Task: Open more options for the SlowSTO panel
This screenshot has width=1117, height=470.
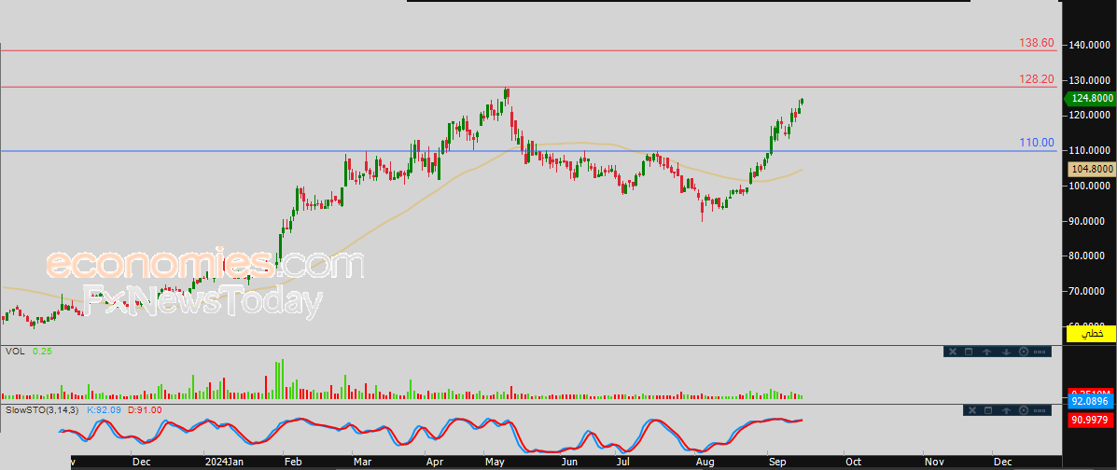Action: [1039, 410]
